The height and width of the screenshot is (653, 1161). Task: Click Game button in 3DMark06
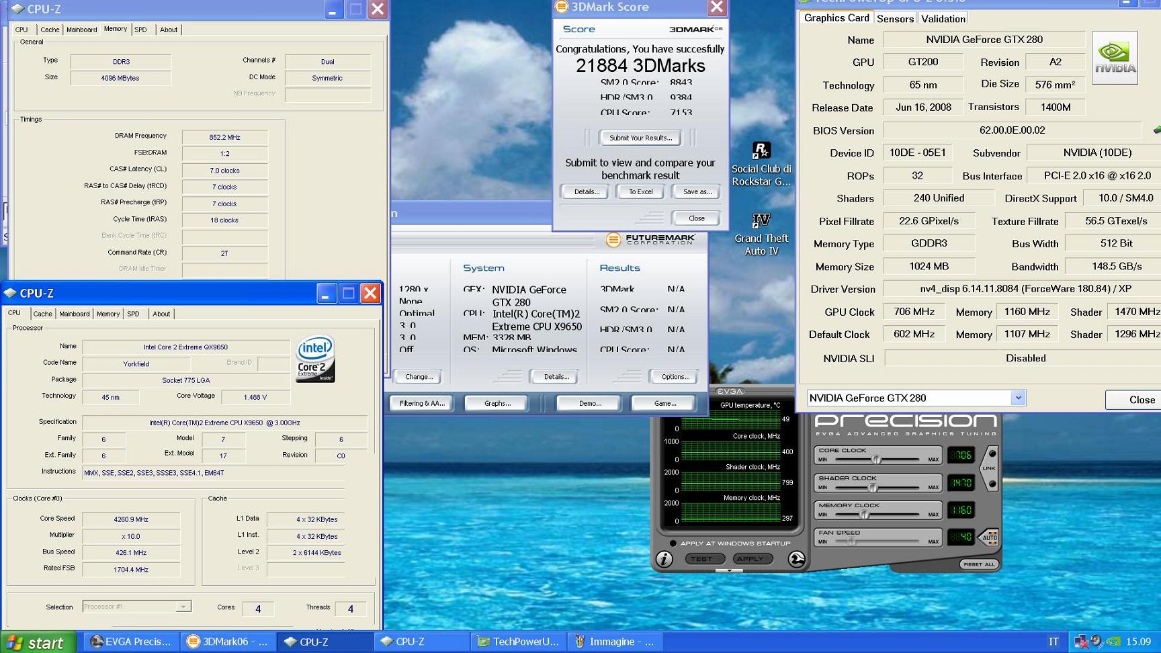665,403
